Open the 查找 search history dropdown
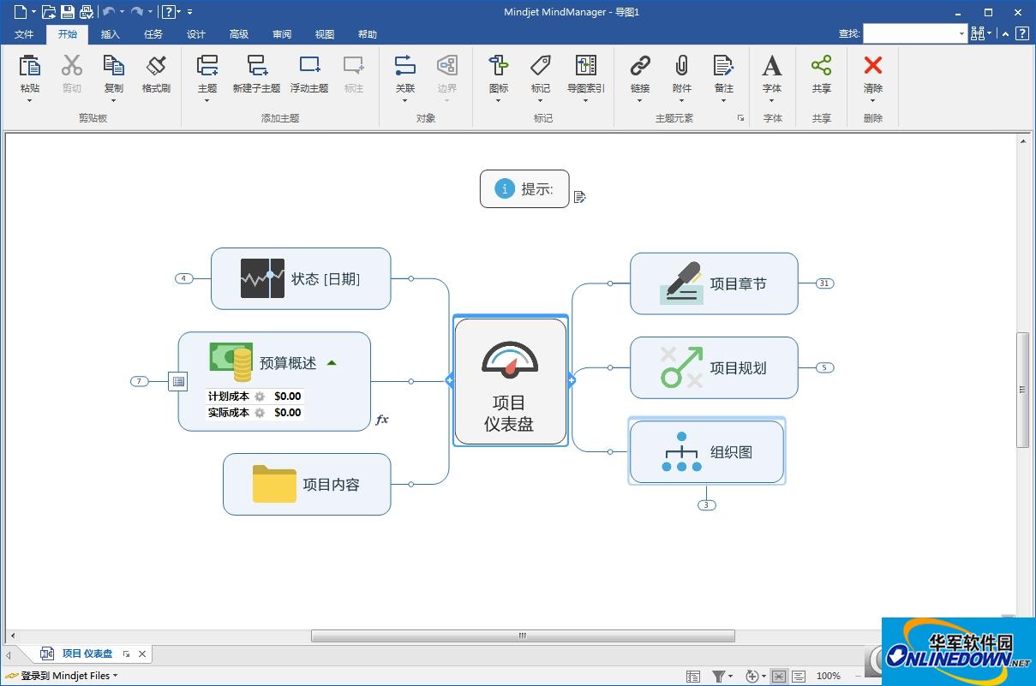Viewport: 1036px width, 686px height. point(961,33)
